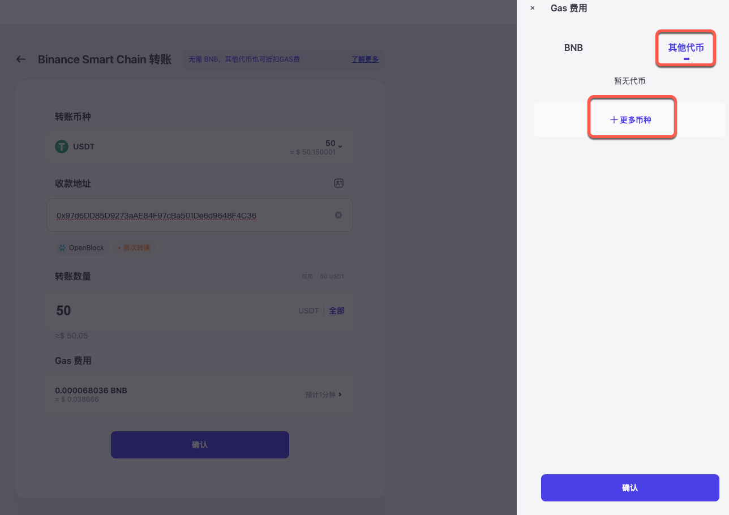Click the plus icon on 更多币种

[613, 119]
